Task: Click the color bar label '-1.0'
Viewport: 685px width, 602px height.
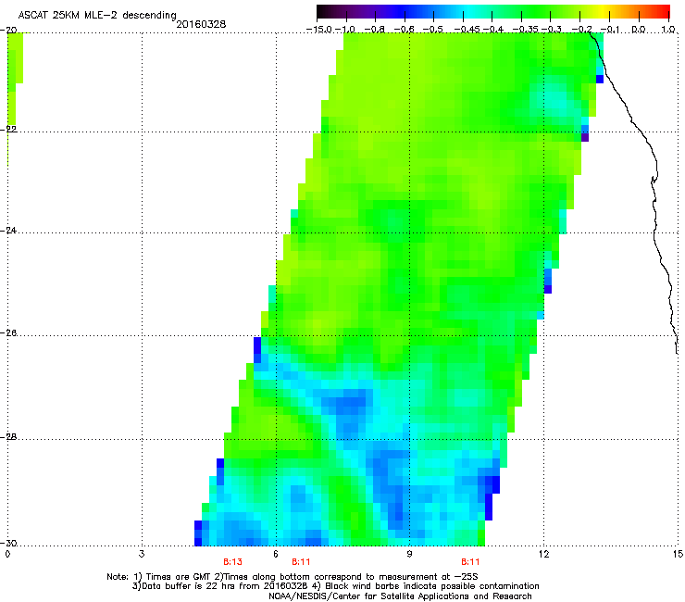Action: pyautogui.click(x=346, y=30)
